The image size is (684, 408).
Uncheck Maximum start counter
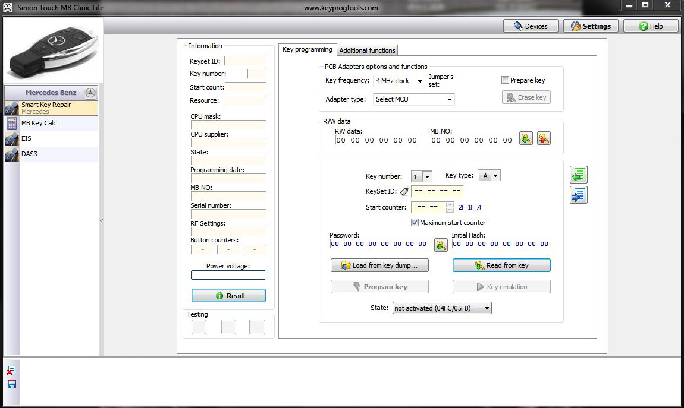[x=415, y=223]
